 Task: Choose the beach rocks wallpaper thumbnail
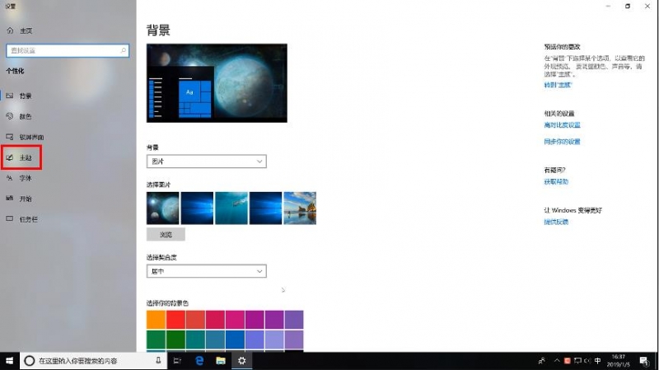tap(300, 208)
